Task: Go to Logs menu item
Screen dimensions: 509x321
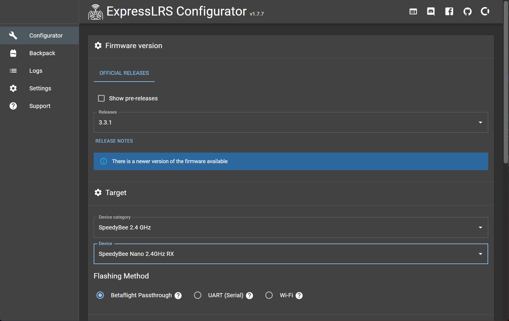Action: coord(39,71)
